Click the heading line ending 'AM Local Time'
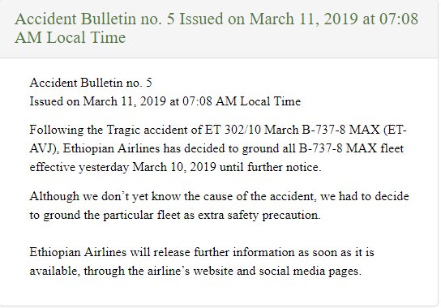 (x=71, y=37)
